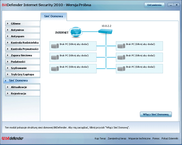Add a PC in top-left network slot

tap(73, 46)
